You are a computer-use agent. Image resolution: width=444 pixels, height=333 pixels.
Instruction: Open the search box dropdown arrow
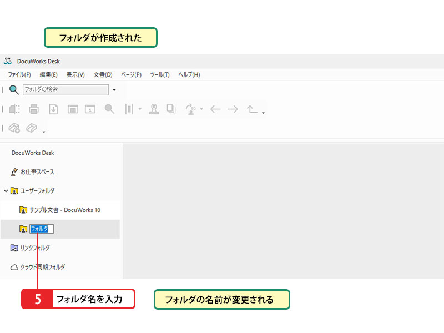point(114,90)
